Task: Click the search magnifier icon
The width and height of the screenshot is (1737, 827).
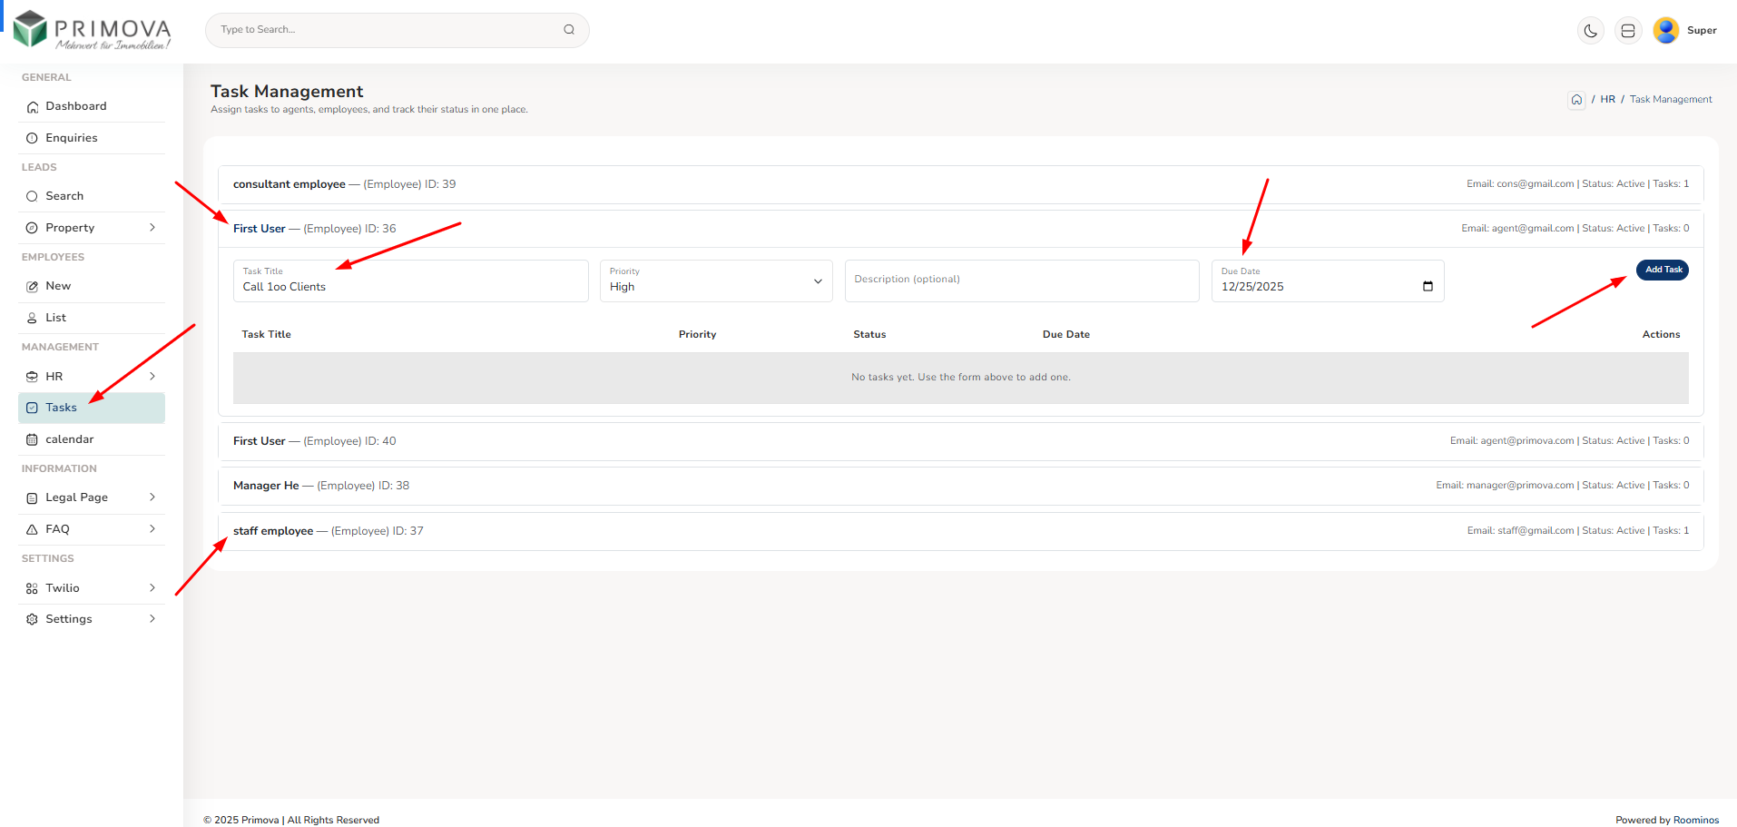Action: click(569, 30)
